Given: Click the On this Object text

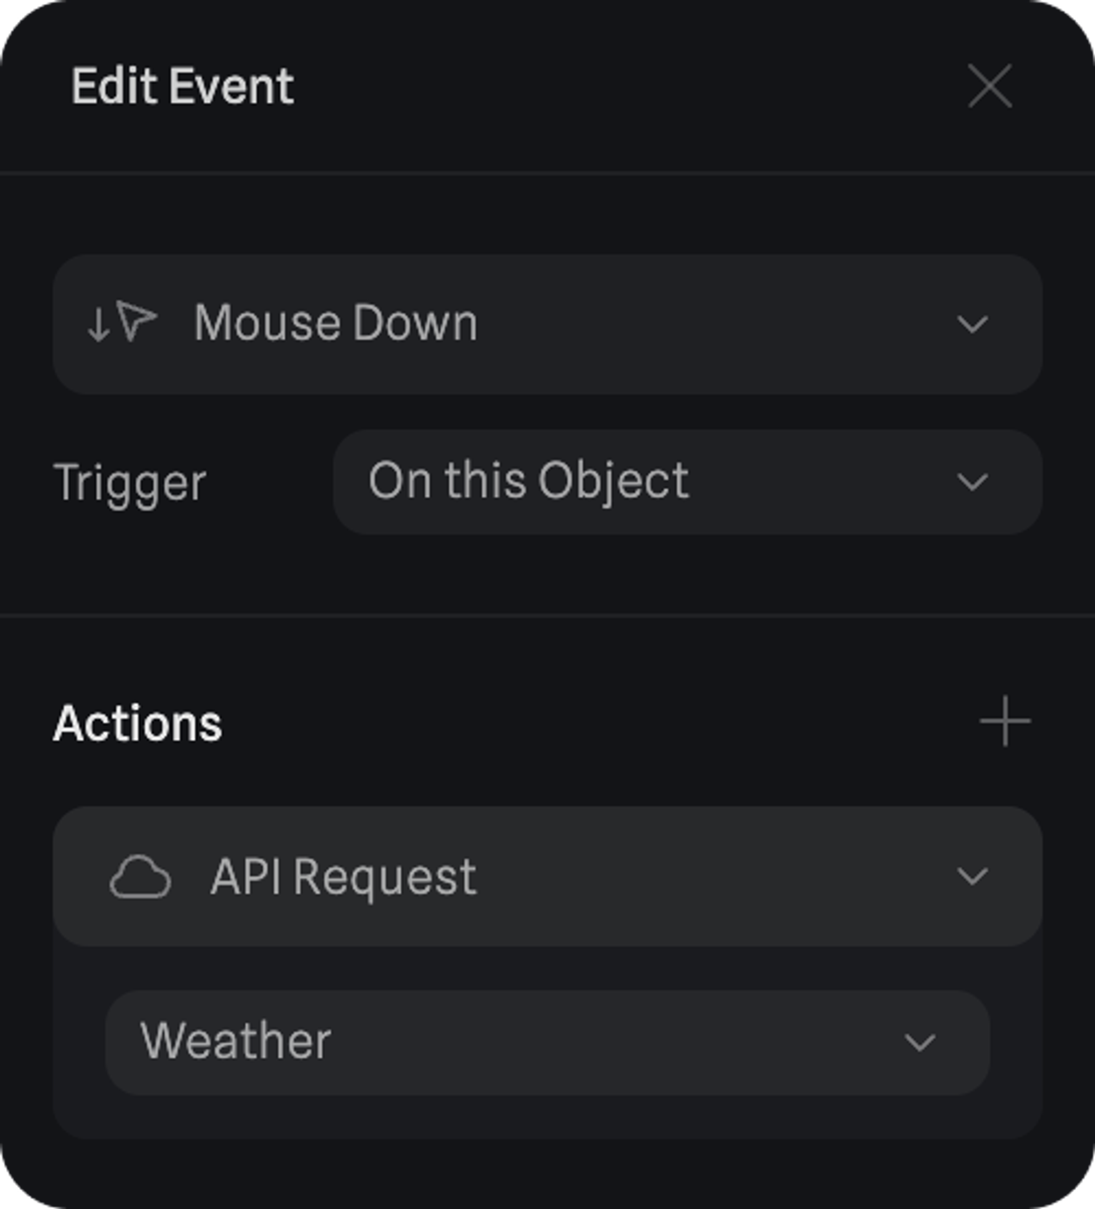Looking at the screenshot, I should tap(528, 481).
